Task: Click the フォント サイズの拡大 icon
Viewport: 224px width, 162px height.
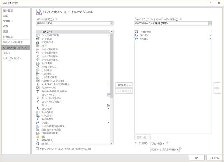Action: point(38,98)
